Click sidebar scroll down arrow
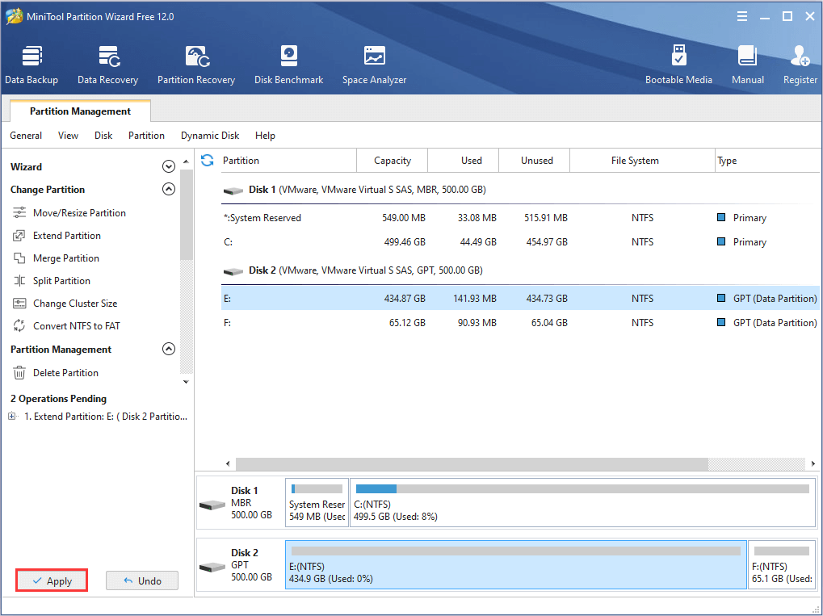 click(186, 382)
